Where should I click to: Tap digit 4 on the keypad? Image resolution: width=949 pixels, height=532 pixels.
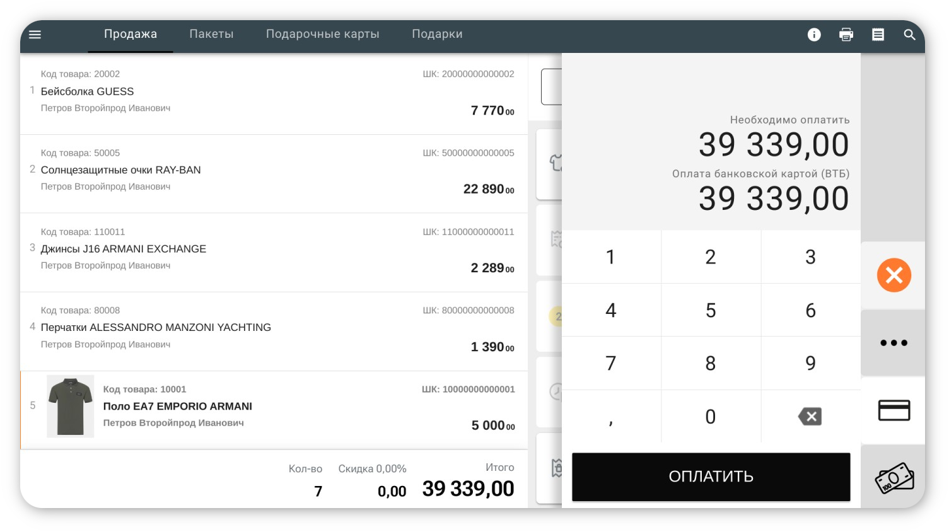tap(611, 310)
